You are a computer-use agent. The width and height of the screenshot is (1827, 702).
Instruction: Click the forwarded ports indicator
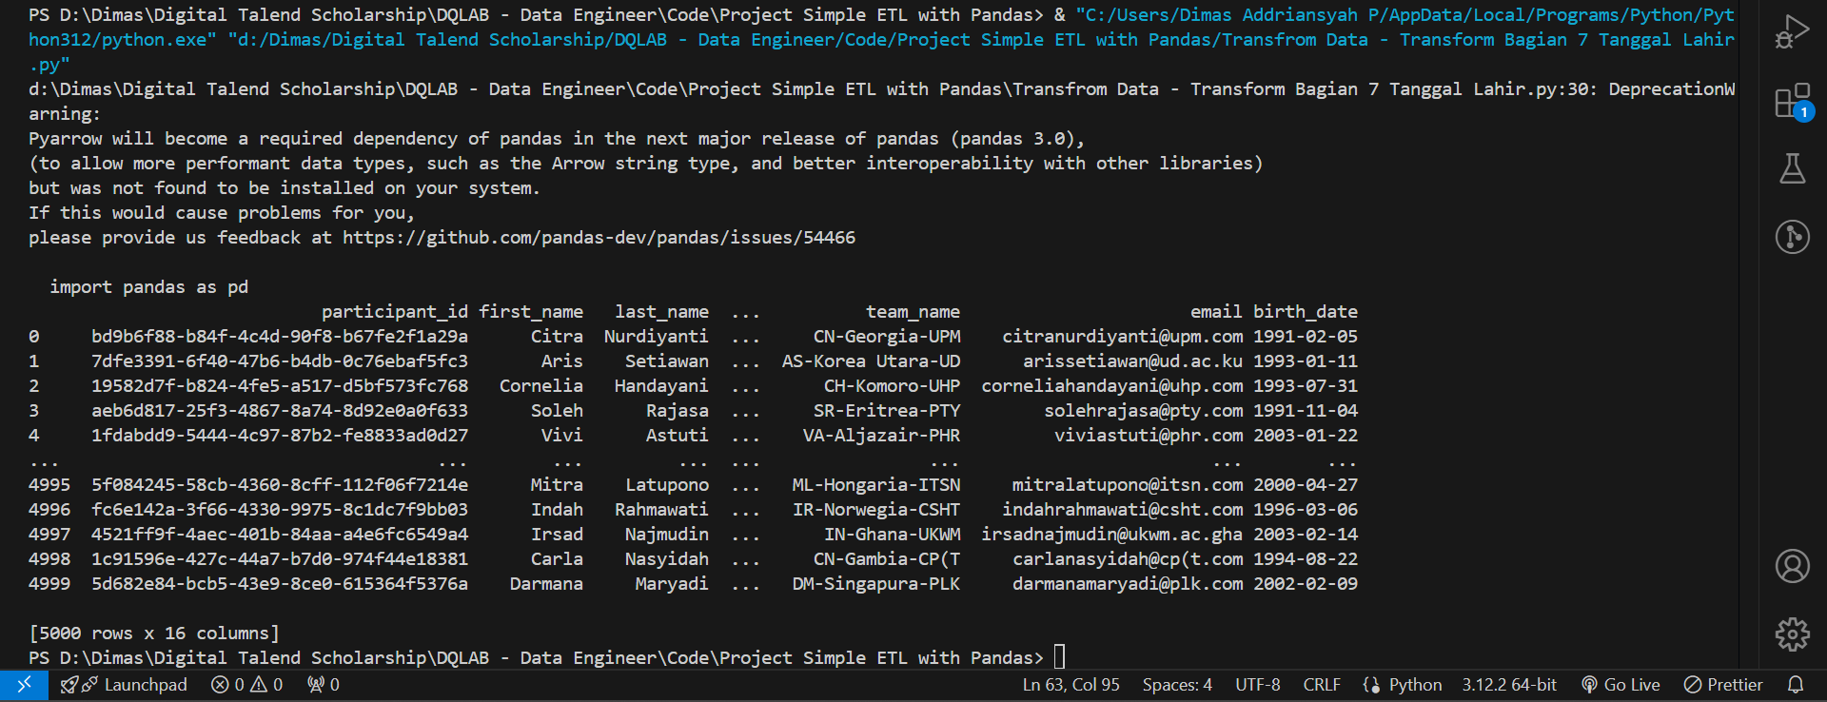pyautogui.click(x=324, y=685)
